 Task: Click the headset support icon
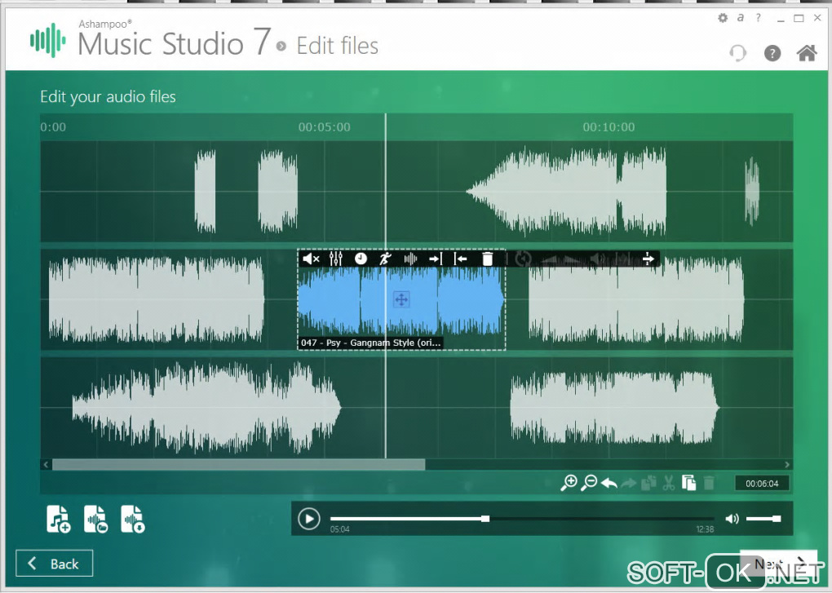737,52
